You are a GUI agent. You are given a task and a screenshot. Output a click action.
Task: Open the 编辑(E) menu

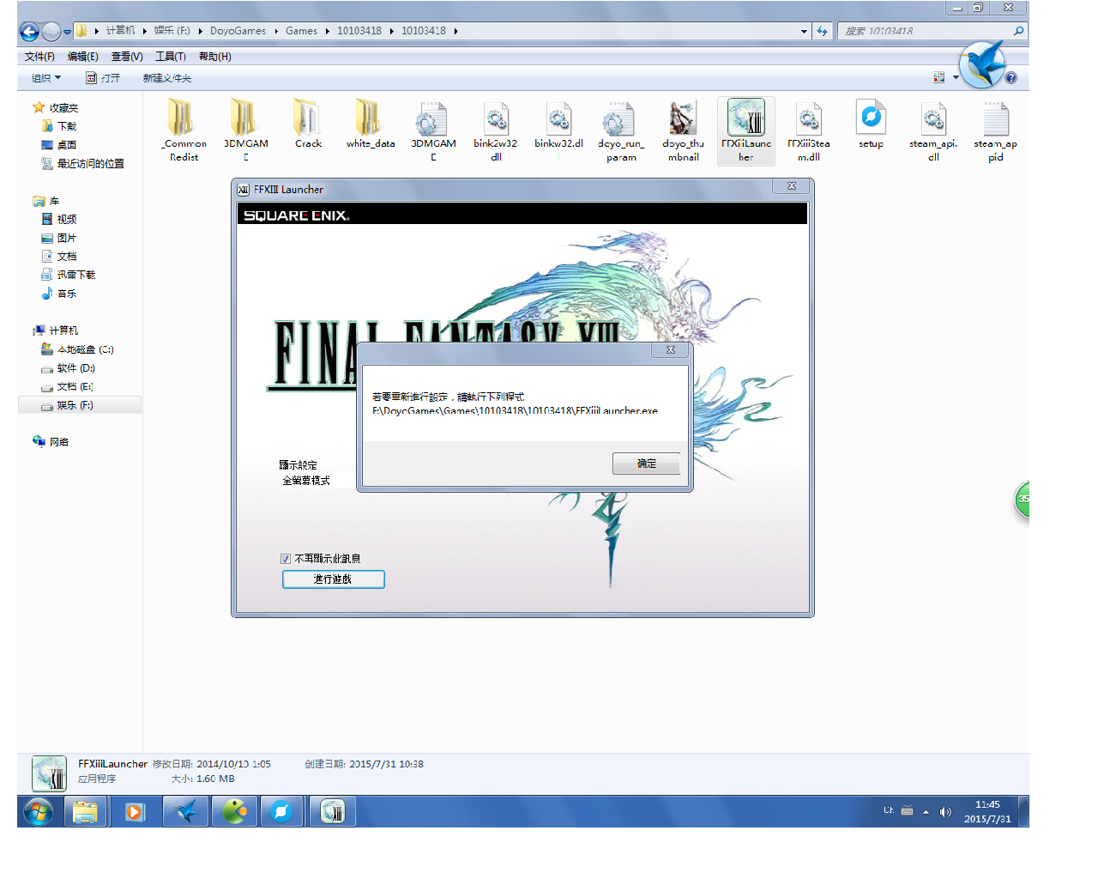tap(83, 57)
